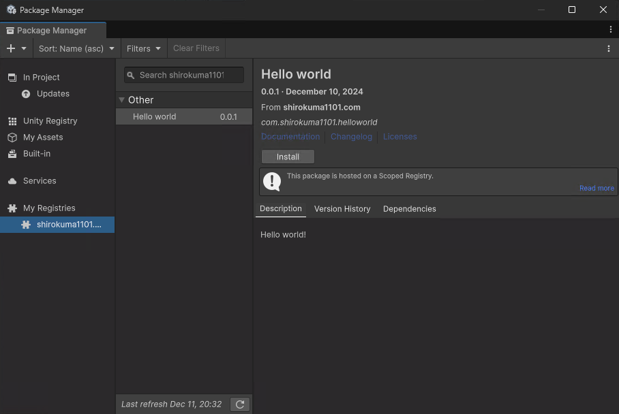This screenshot has height=414, width=619.
Task: Click the plus icon to add a package
Action: click(x=11, y=48)
